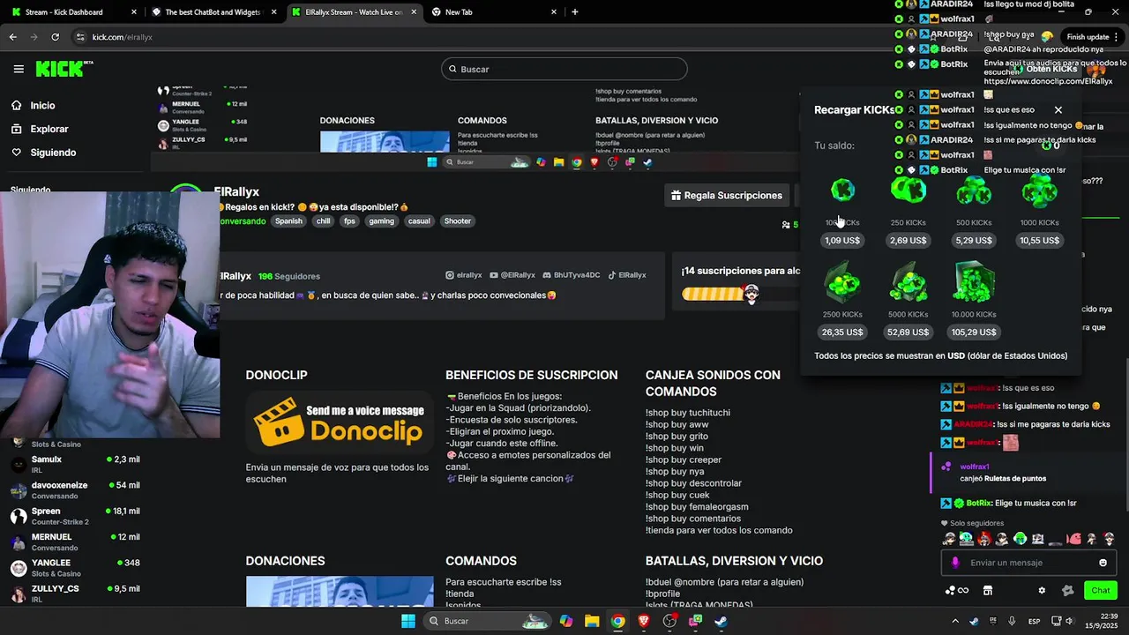This screenshot has width=1129, height=635.
Task: Open ElRallyx TikTok link
Action: pyautogui.click(x=627, y=275)
